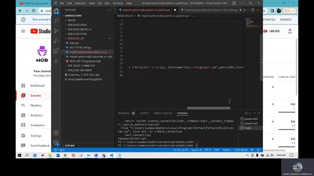Close the terminal panel
Screen dimensions: 314x176
click(259, 113)
